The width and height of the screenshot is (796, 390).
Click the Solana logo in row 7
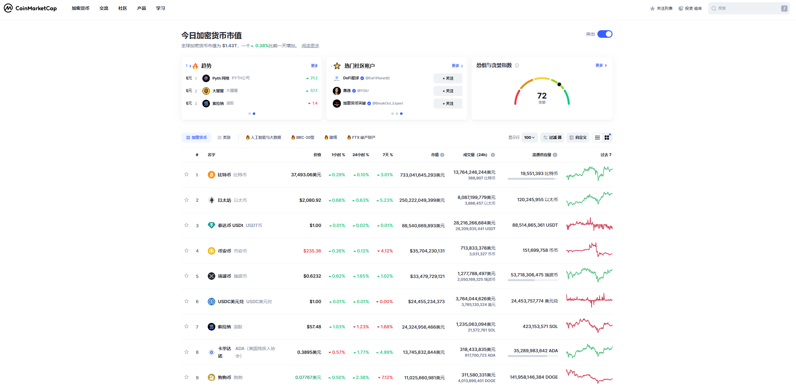pos(212,327)
